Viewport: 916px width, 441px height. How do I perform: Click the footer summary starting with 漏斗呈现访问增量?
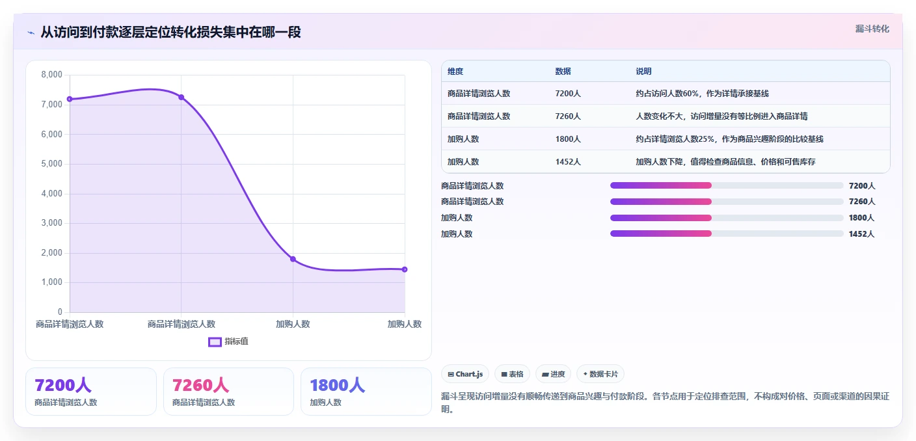[x=664, y=403]
